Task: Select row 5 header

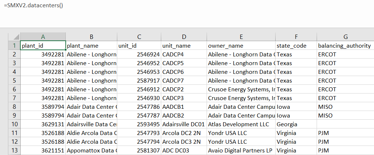Action: click(14, 80)
